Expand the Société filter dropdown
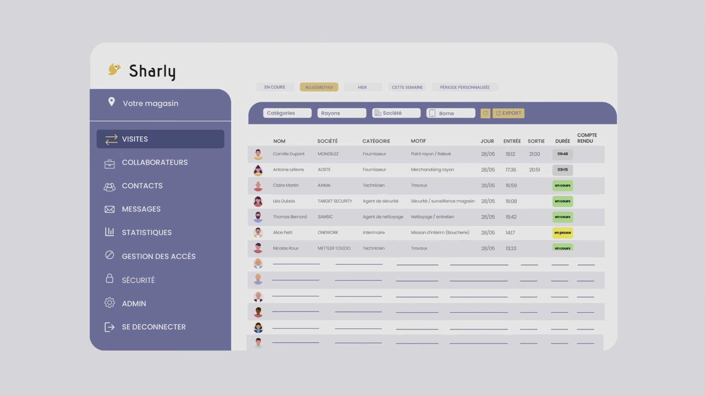705x396 pixels. tap(396, 113)
